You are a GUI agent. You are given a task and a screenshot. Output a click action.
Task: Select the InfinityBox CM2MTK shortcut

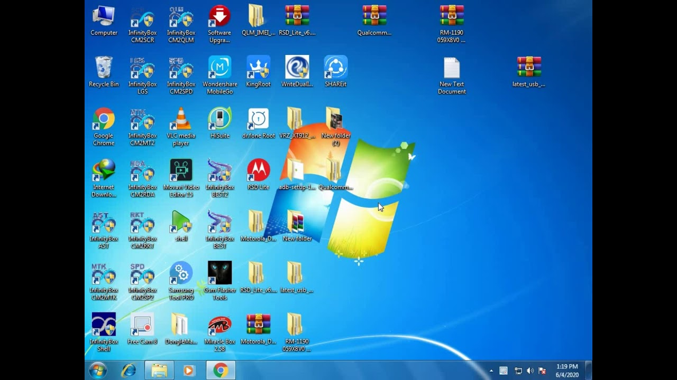tap(104, 282)
